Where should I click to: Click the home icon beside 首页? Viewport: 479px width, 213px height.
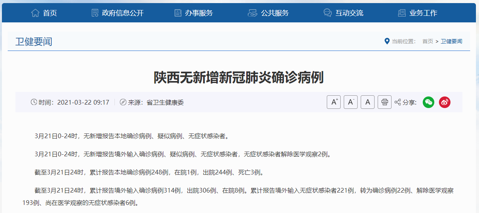(35, 13)
